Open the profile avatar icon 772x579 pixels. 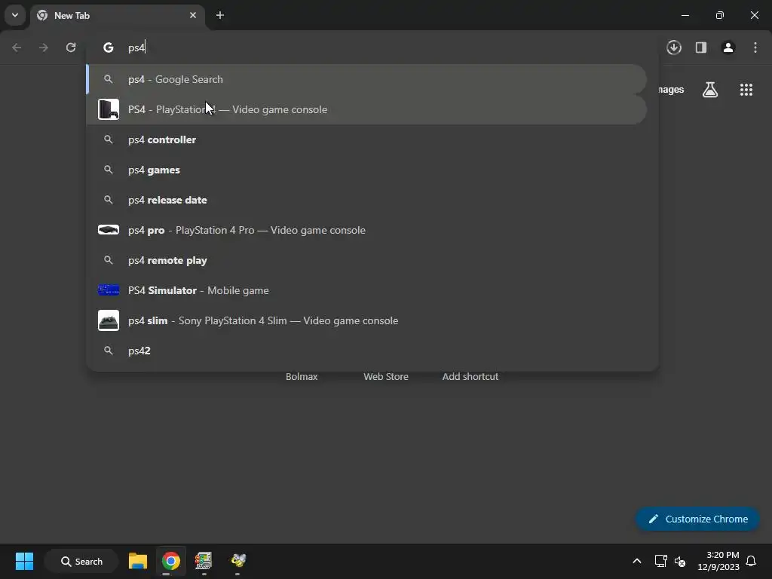click(728, 47)
